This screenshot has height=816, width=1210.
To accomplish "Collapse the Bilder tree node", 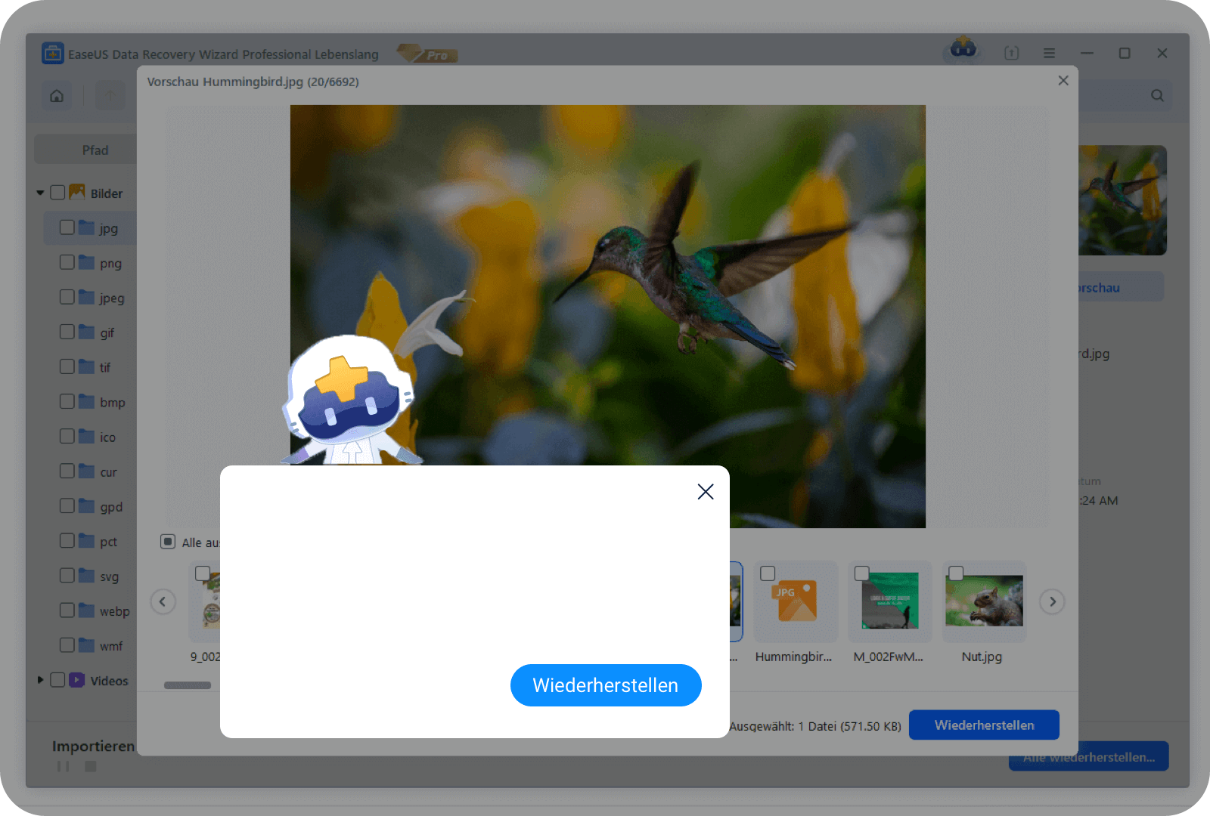I will click(40, 193).
